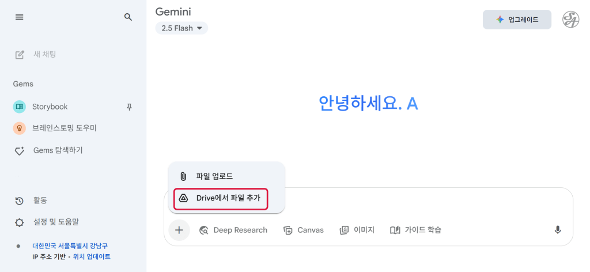Screen dimensions: 590x272
Task: Close the plus attachment menu button
Action: pyautogui.click(x=179, y=230)
